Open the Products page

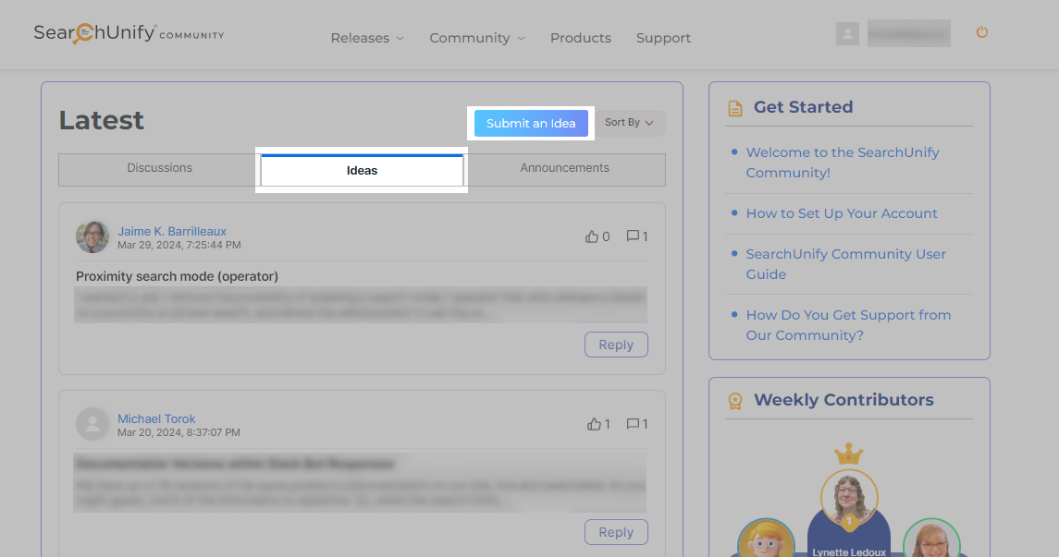coord(580,38)
